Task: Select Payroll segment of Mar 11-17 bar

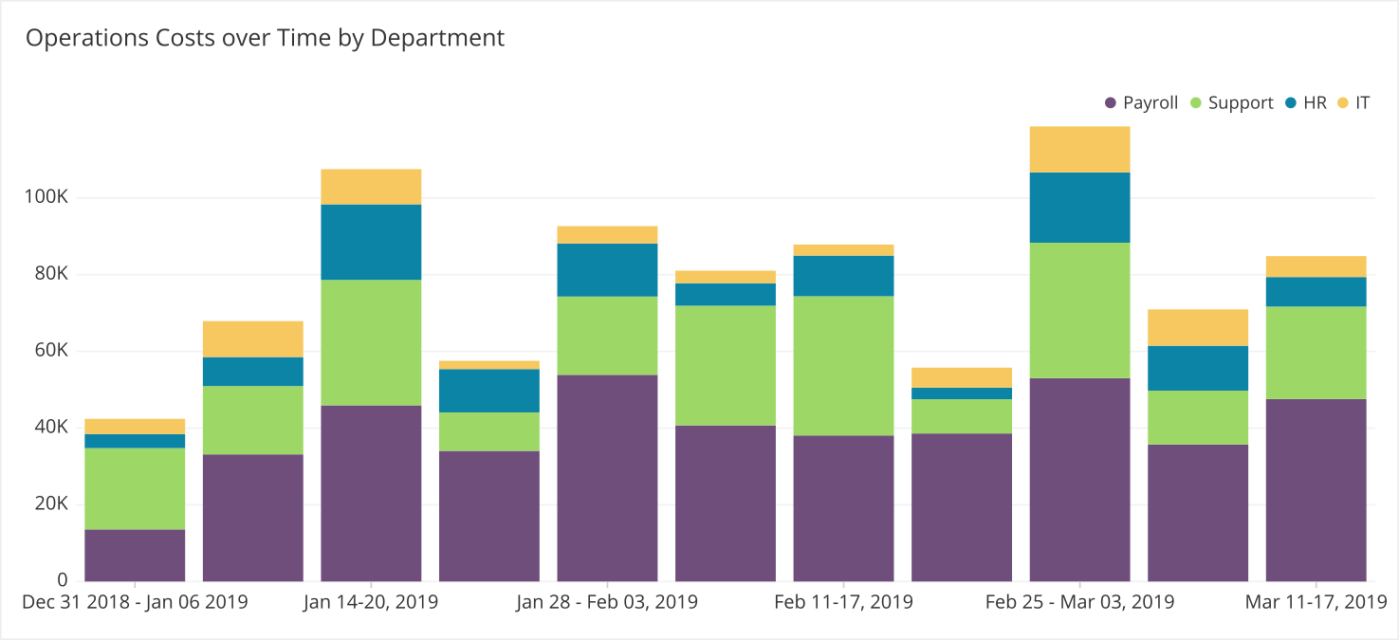Action: [x=1316, y=490]
